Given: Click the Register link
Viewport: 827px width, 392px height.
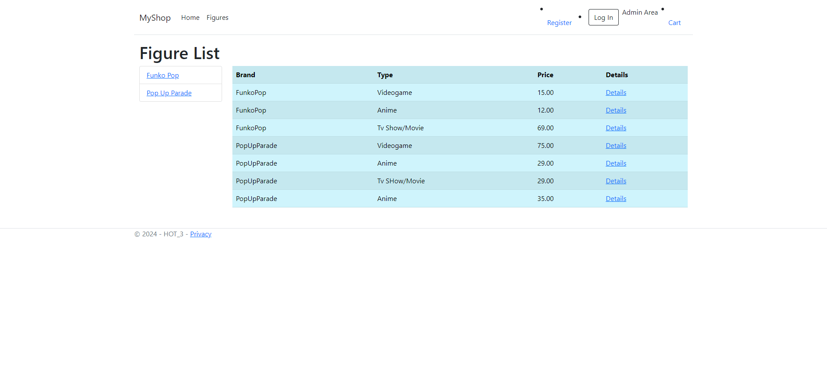Looking at the screenshot, I should click(559, 22).
